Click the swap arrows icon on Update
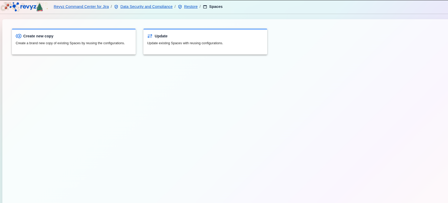The image size is (448, 203). 150,36
